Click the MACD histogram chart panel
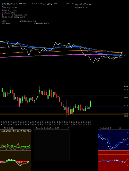This screenshot has width=129, height=171. [15, 161]
